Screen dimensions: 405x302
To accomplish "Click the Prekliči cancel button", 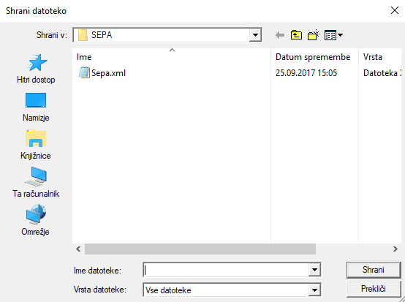I will (374, 289).
